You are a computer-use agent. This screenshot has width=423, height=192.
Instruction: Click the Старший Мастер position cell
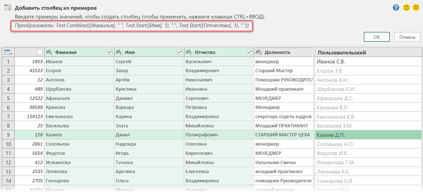283,71
